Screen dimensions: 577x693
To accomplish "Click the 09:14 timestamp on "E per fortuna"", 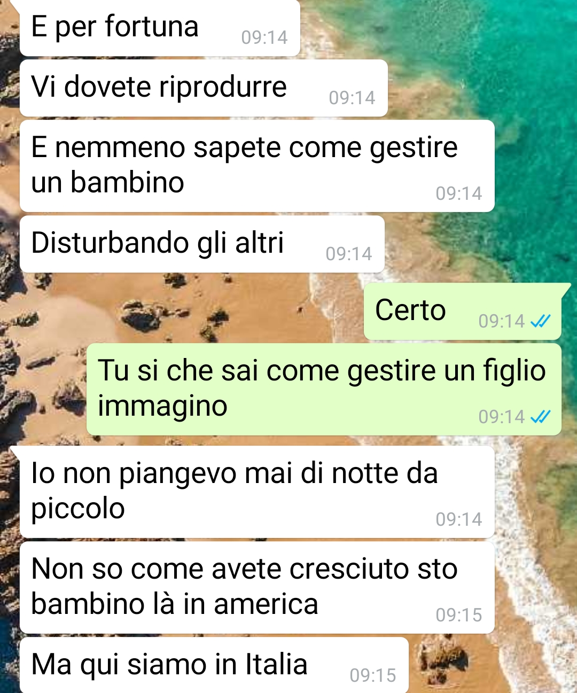I will pos(264,37).
